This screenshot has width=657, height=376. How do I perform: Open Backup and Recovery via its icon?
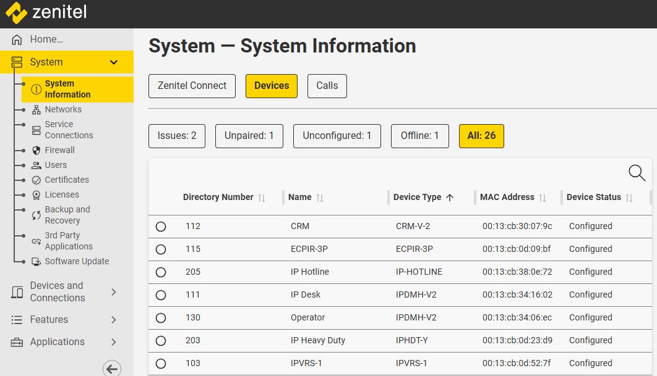pos(36,215)
